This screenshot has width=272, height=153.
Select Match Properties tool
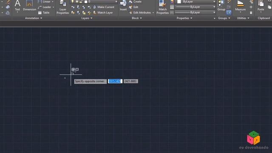(162, 7)
